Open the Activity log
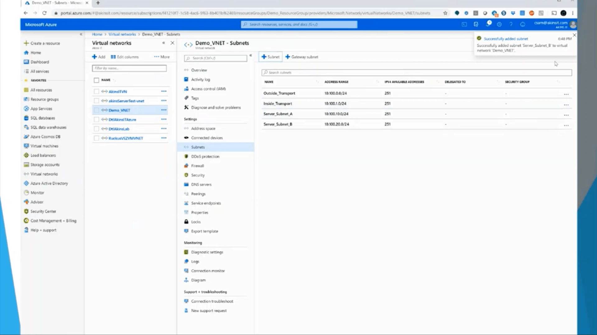 coord(200,79)
